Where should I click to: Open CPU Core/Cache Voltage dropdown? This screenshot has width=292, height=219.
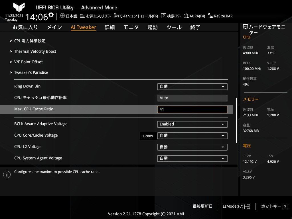pos(192,136)
